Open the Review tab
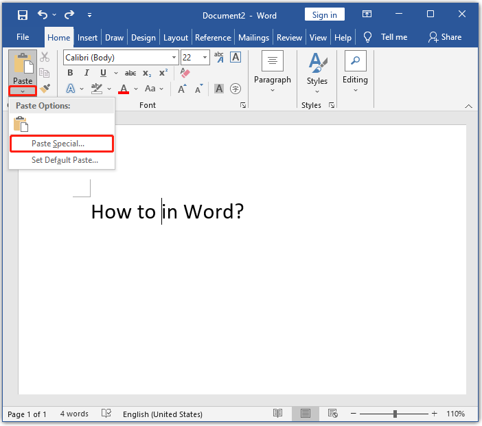Image resolution: width=482 pixels, height=426 pixels. [289, 38]
